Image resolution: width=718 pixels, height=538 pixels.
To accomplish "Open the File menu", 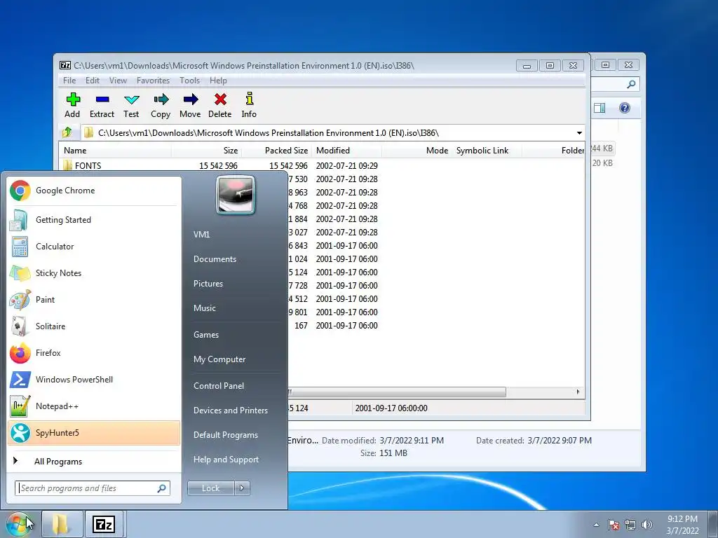I will coord(69,81).
